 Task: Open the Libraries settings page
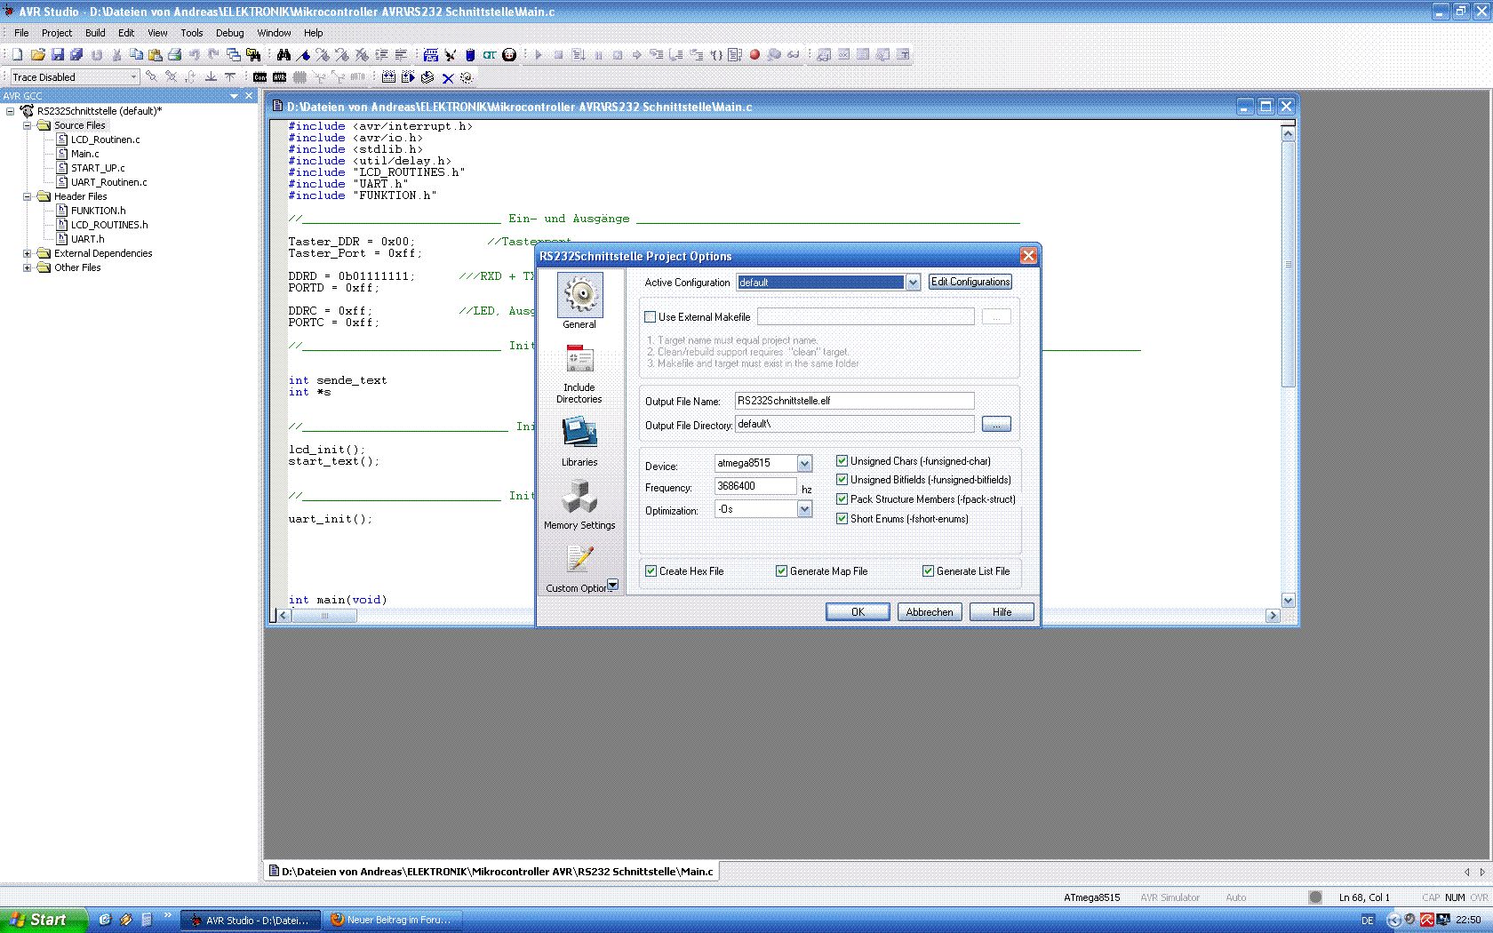coord(579,442)
